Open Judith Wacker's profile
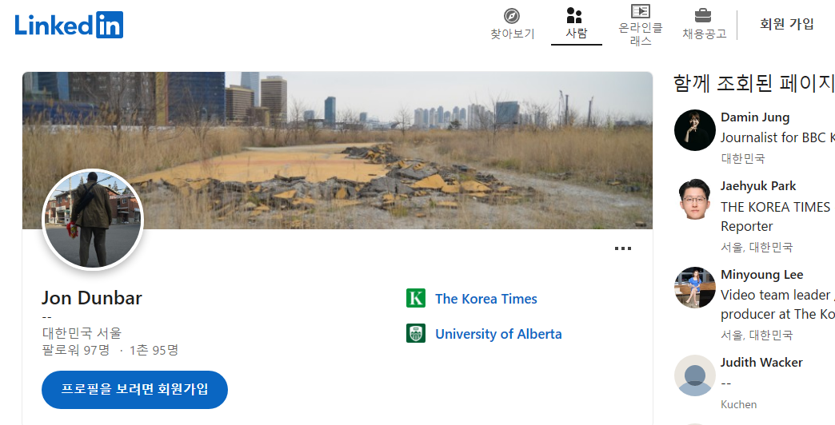The width and height of the screenshot is (835, 425). pos(761,362)
